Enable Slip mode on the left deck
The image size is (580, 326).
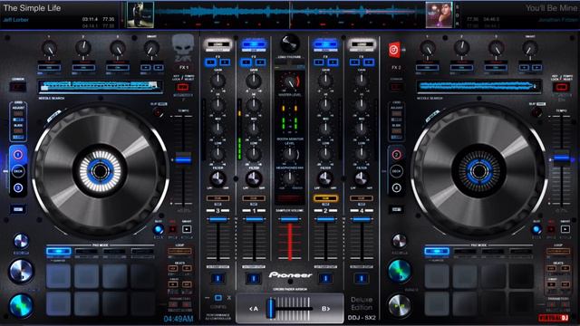pos(159,112)
